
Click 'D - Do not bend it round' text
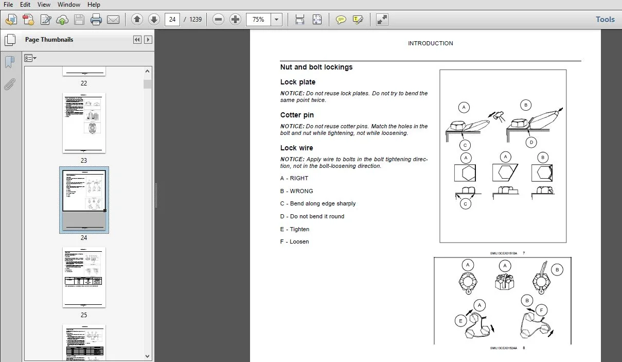click(312, 216)
